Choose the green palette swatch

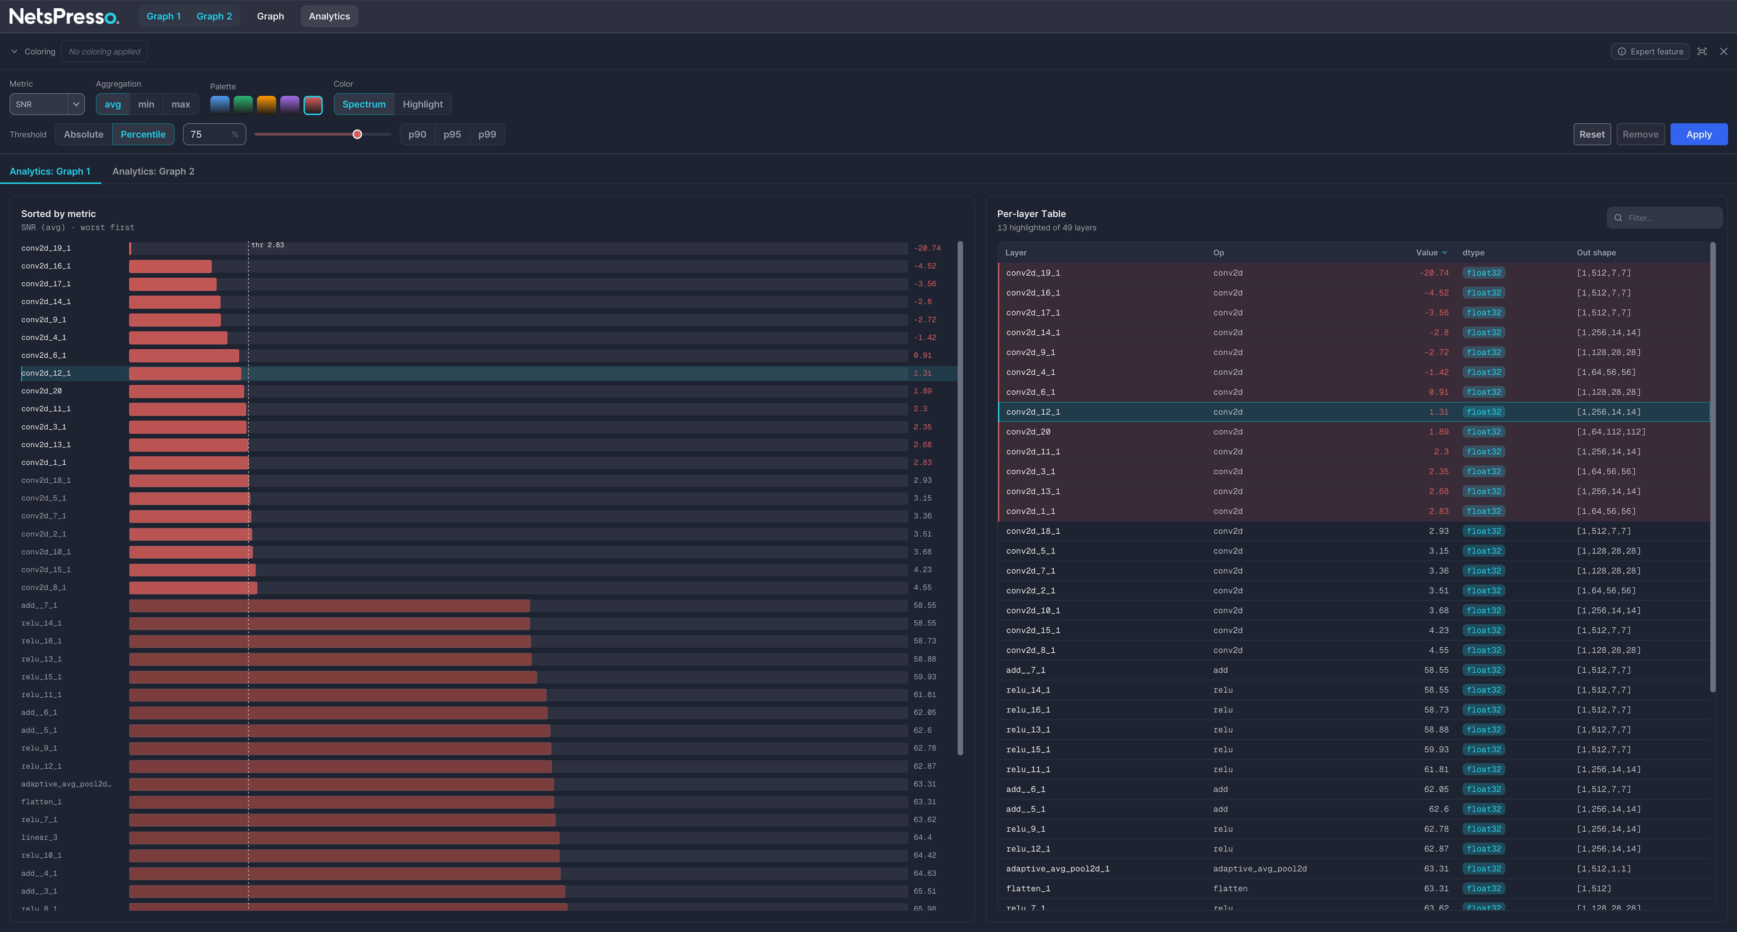pyautogui.click(x=243, y=105)
